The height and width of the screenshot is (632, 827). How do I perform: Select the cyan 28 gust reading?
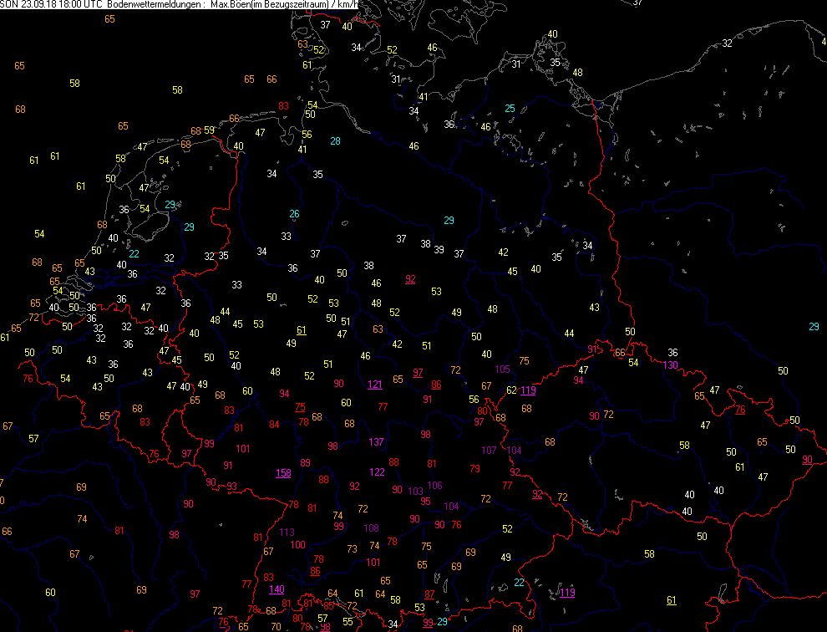(x=335, y=140)
